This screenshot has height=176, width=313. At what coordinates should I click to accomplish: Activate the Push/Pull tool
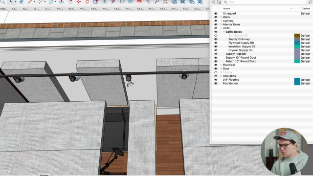coord(62,2)
